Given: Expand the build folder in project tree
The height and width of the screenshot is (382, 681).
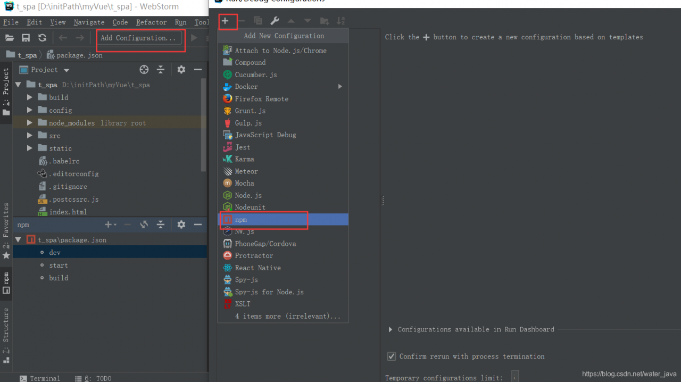Looking at the screenshot, I should click(30, 97).
